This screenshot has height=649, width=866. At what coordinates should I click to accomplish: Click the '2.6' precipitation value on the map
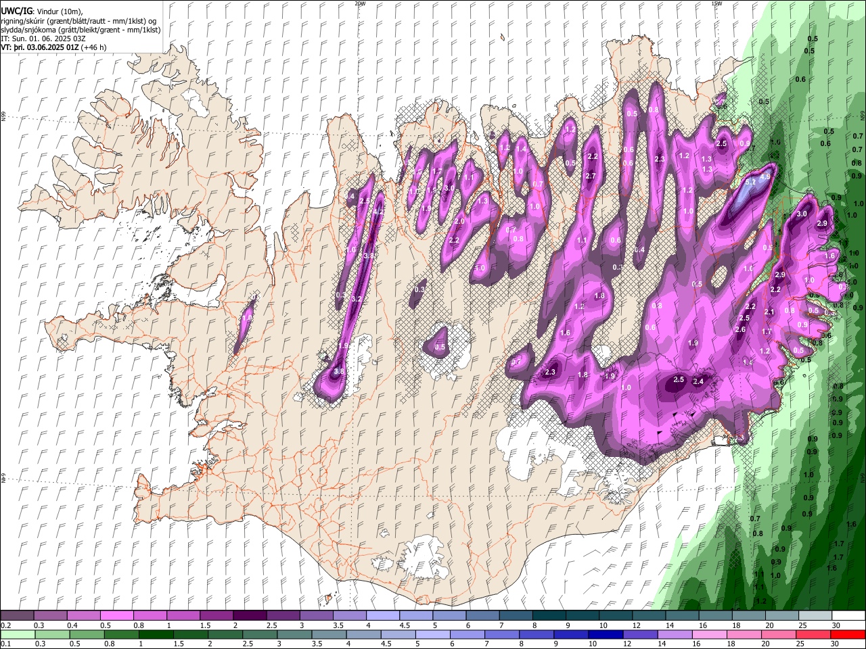point(740,330)
